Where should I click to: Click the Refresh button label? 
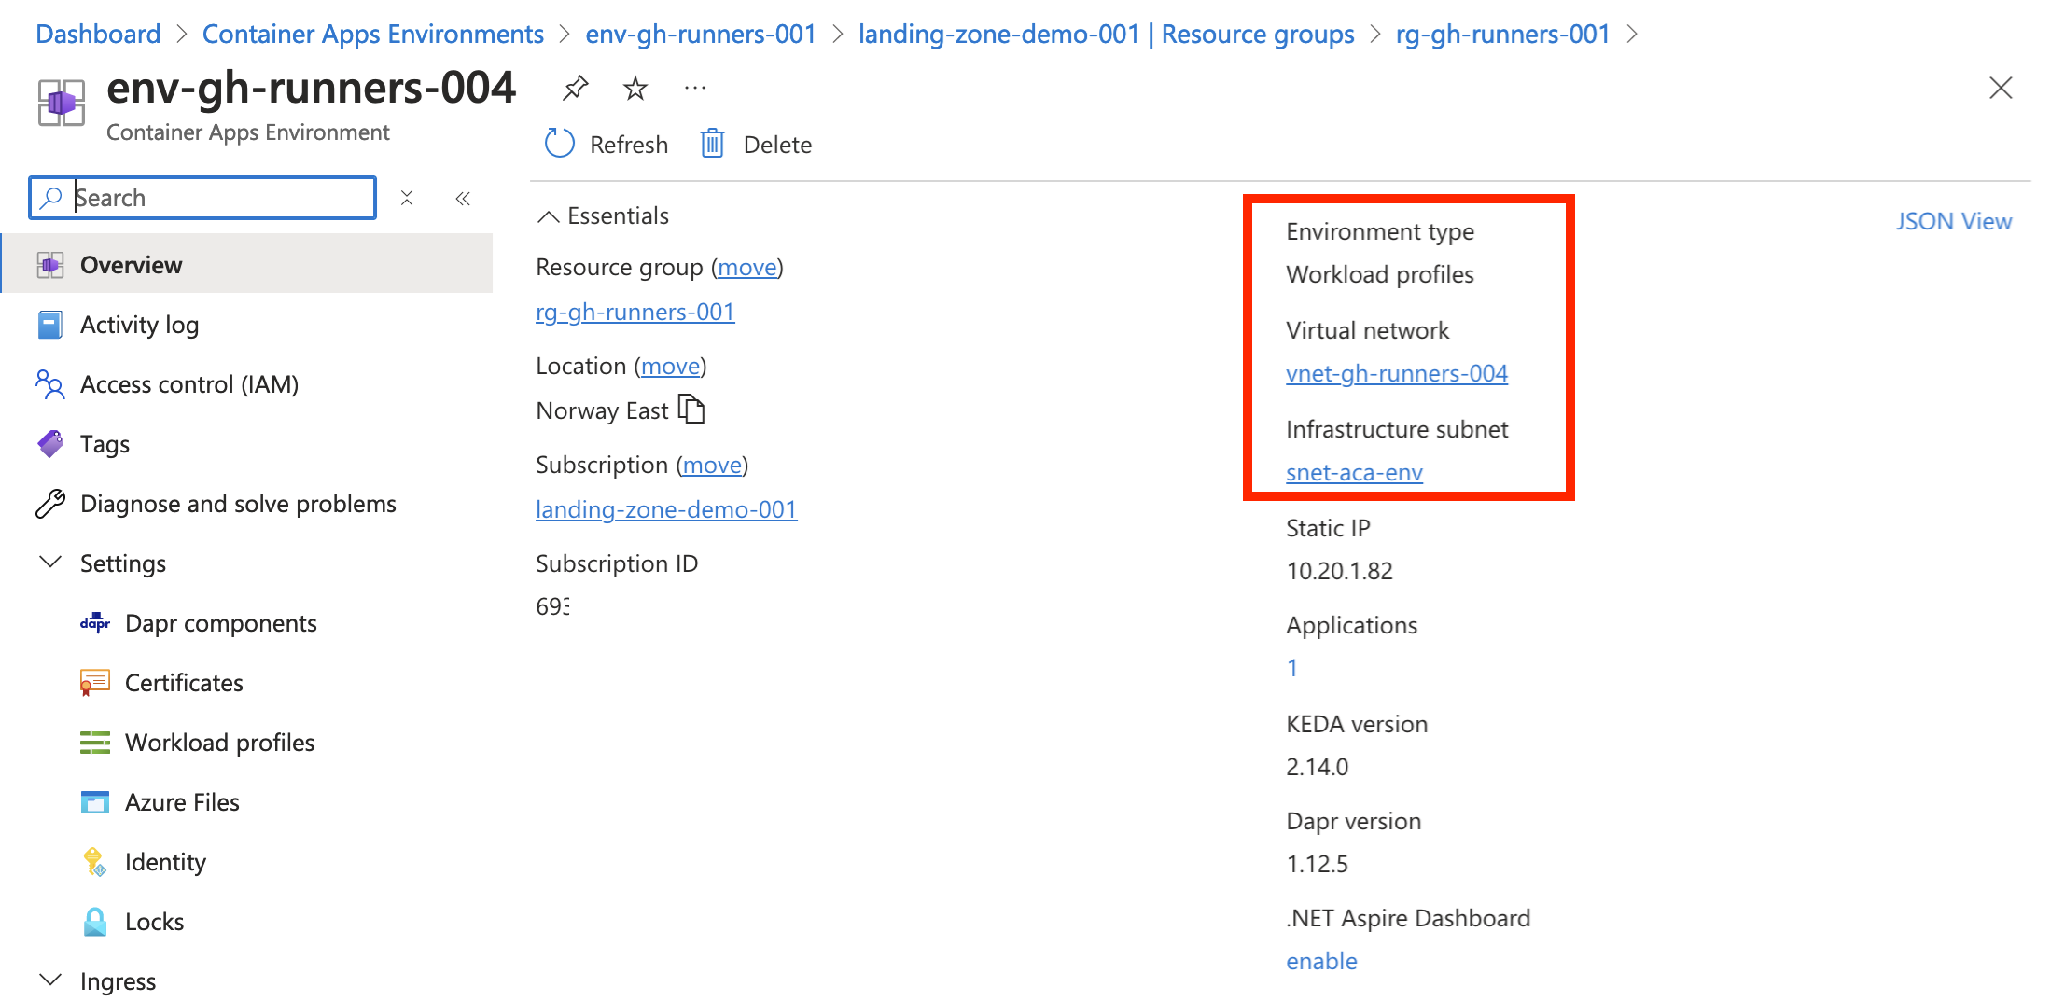pos(629,145)
